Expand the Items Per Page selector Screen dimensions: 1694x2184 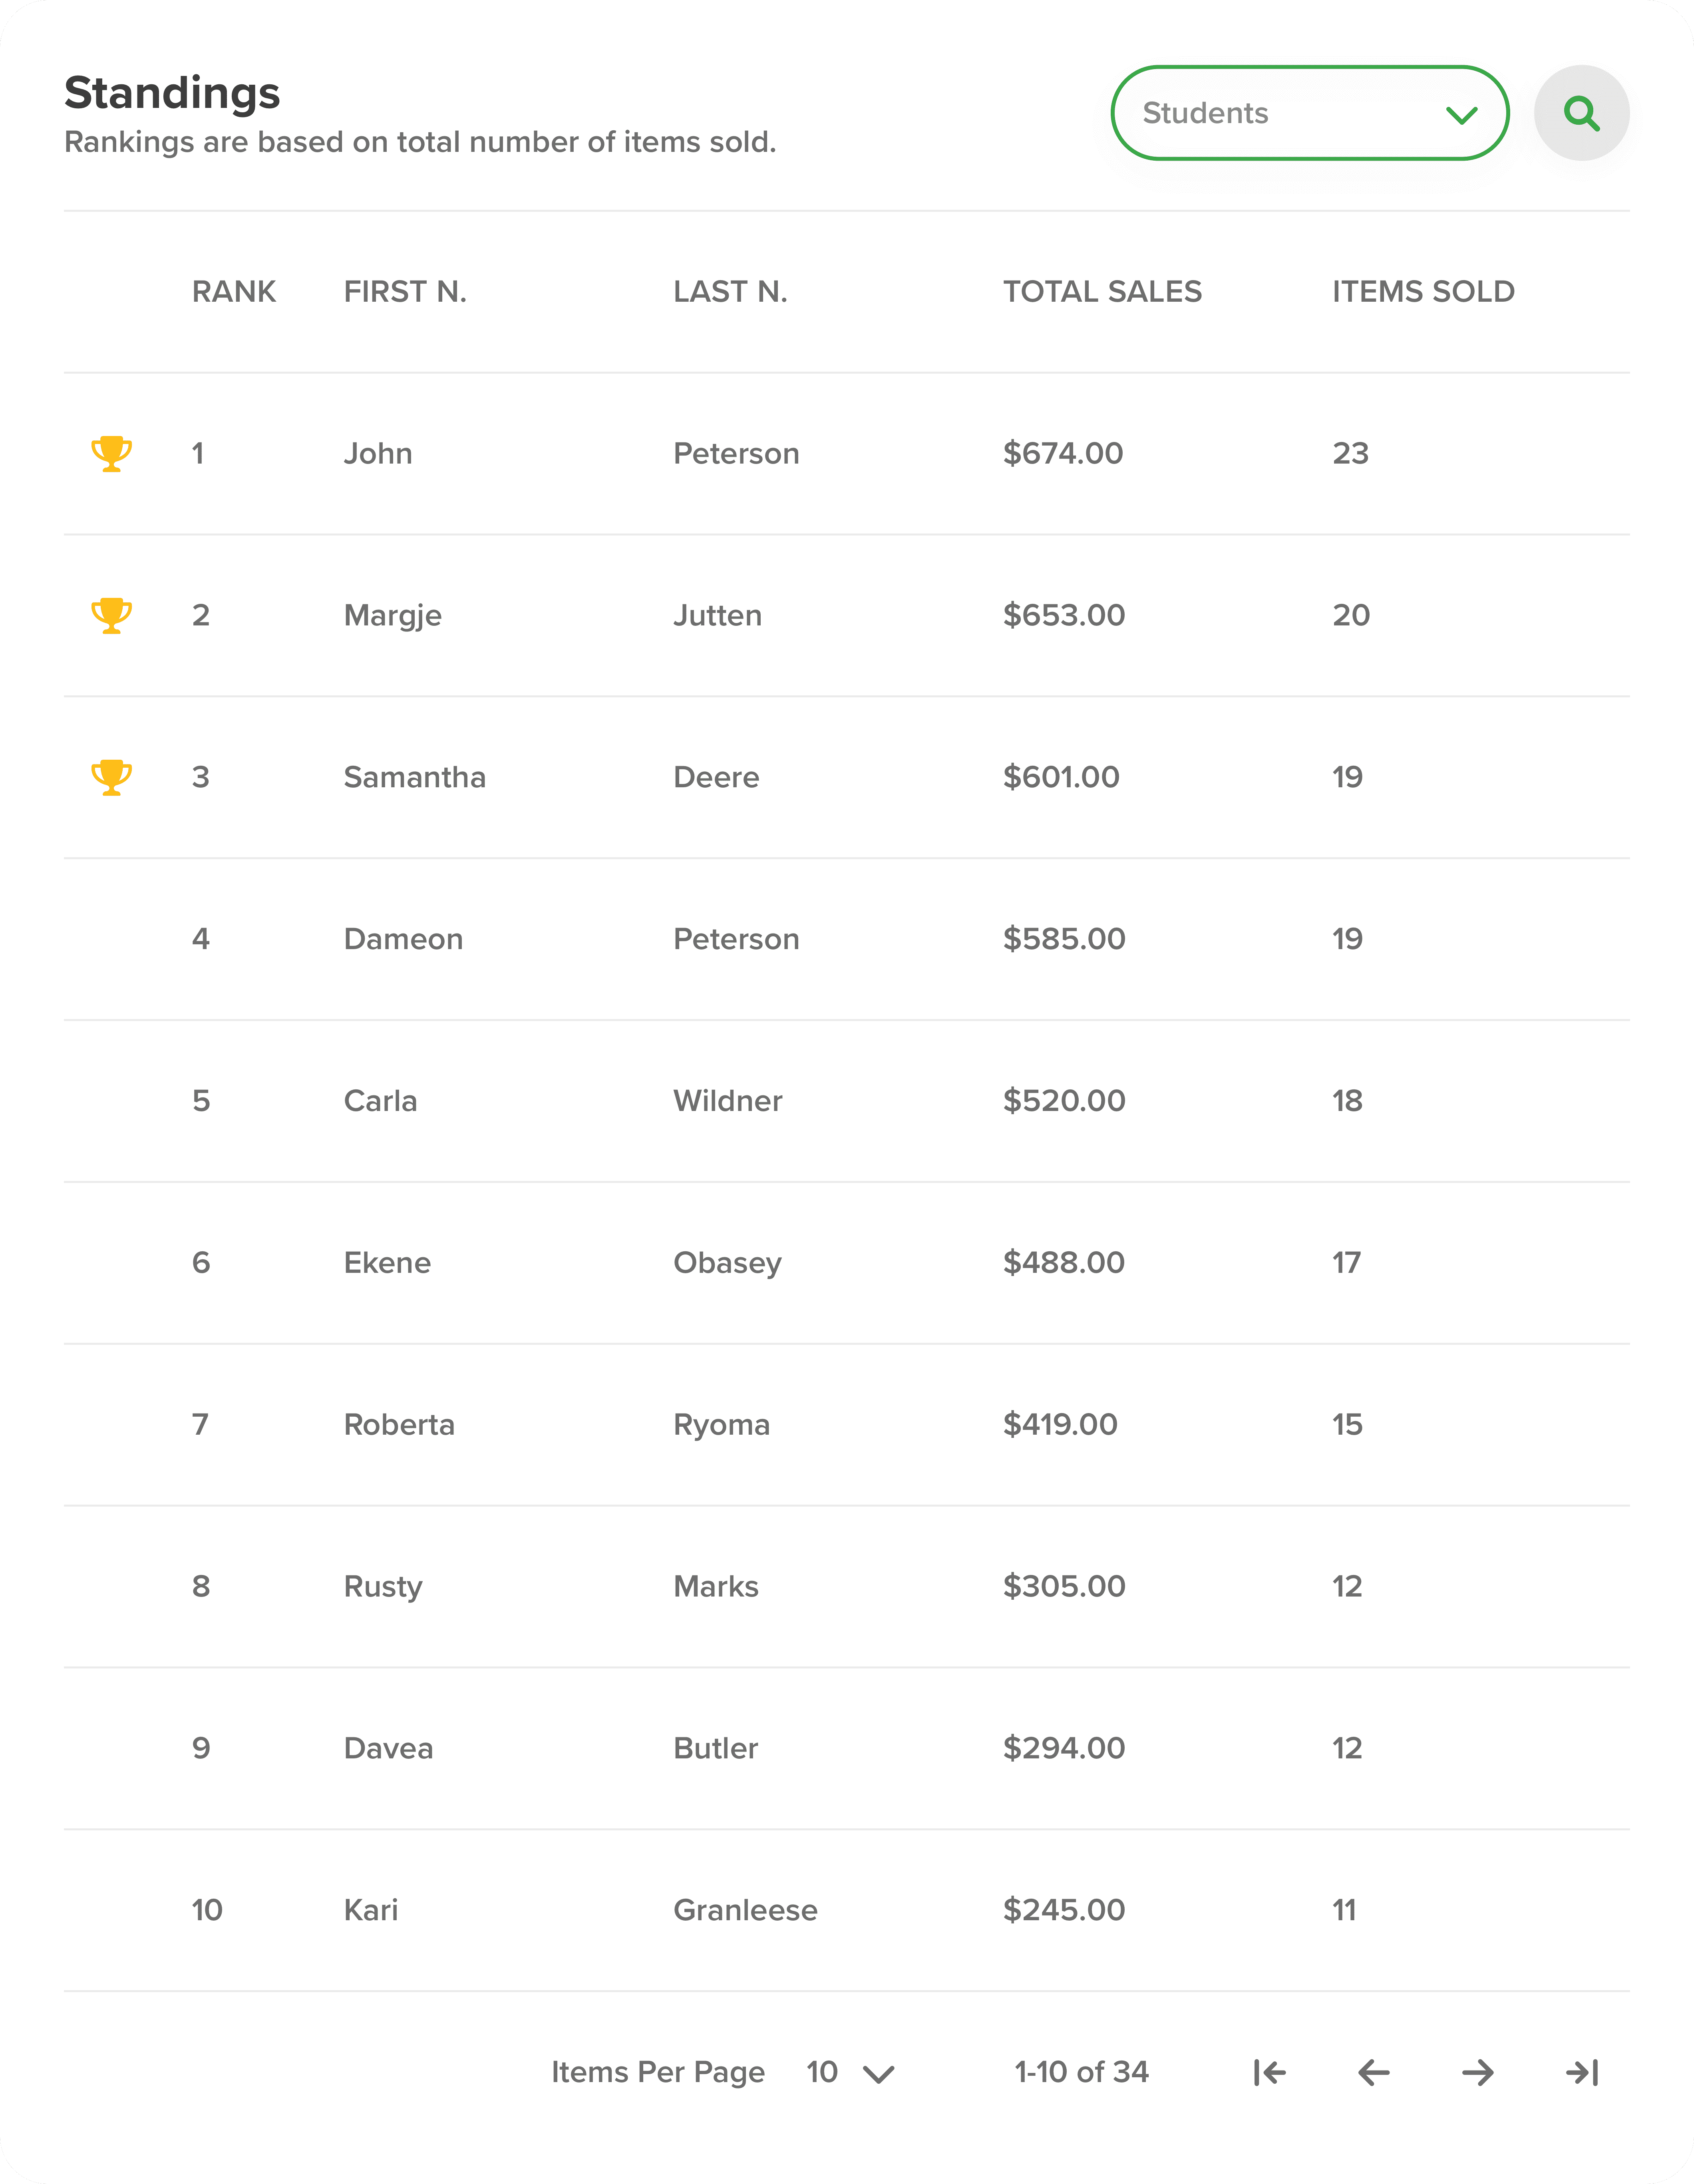(850, 2072)
